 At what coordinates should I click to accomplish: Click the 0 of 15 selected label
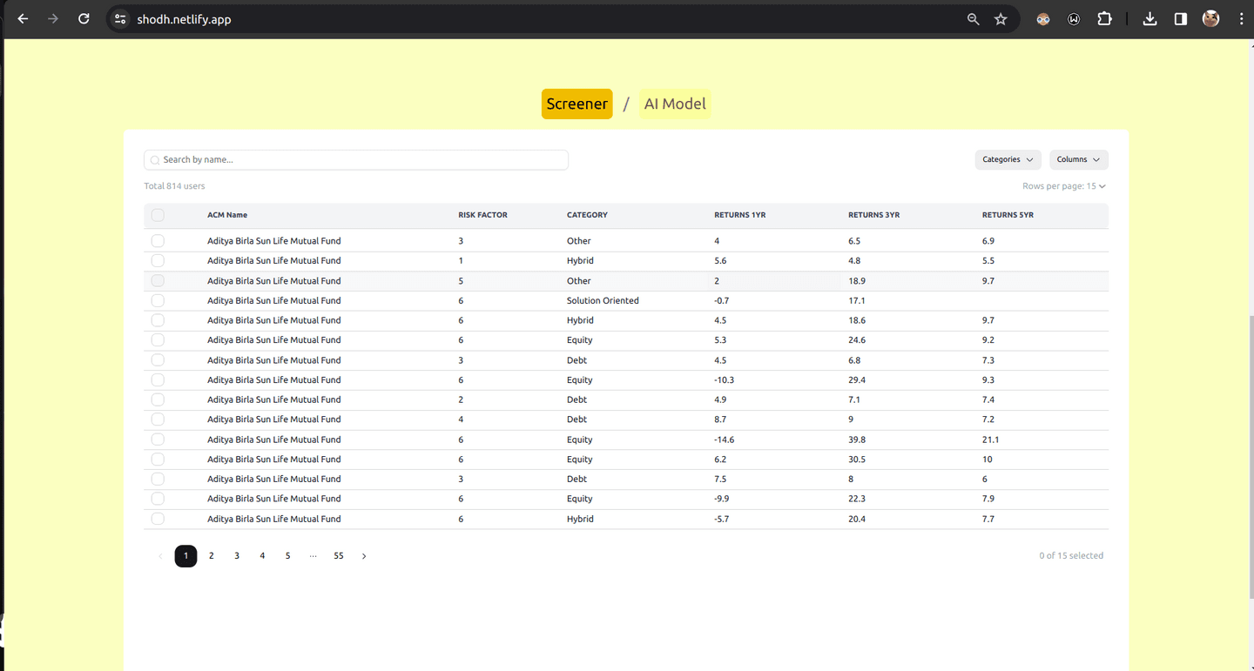[1071, 556]
